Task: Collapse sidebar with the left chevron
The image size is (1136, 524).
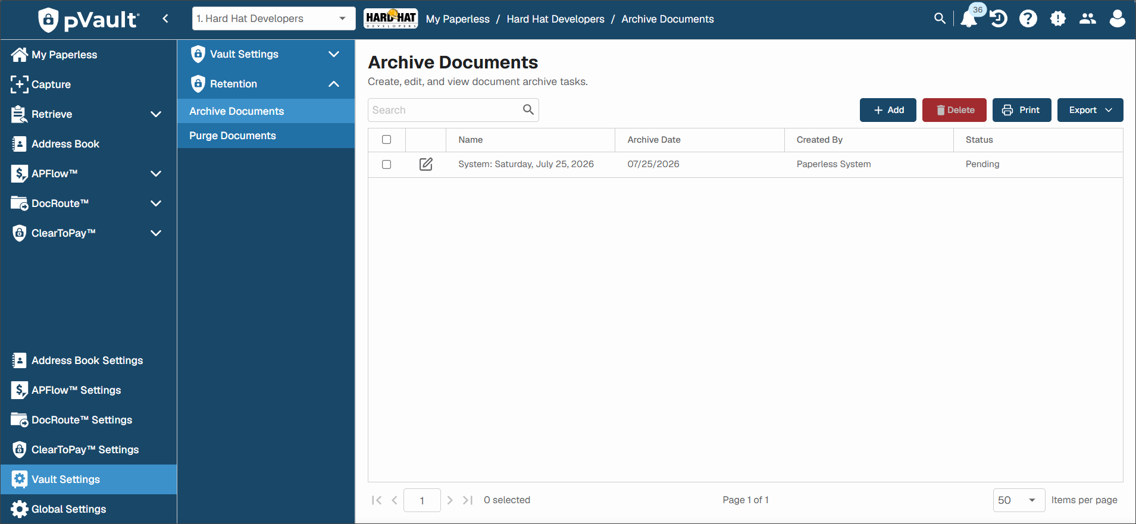Action: click(165, 18)
